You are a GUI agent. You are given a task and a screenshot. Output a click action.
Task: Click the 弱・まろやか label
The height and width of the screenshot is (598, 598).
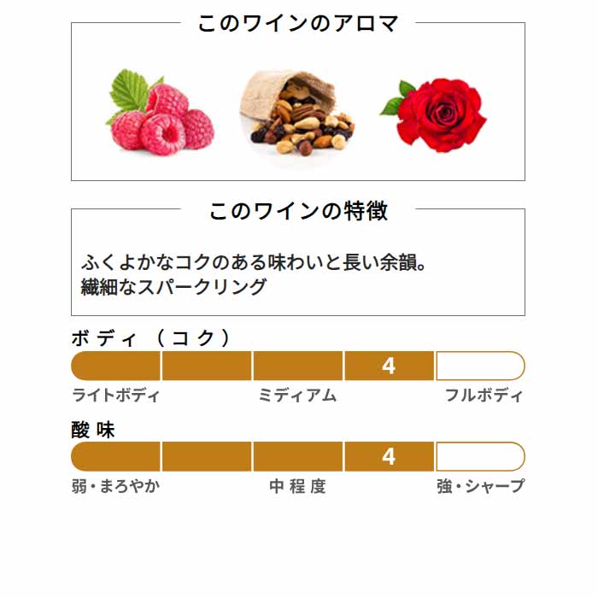click(x=115, y=486)
